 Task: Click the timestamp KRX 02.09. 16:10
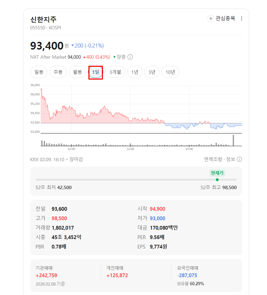pyautogui.click(x=47, y=159)
